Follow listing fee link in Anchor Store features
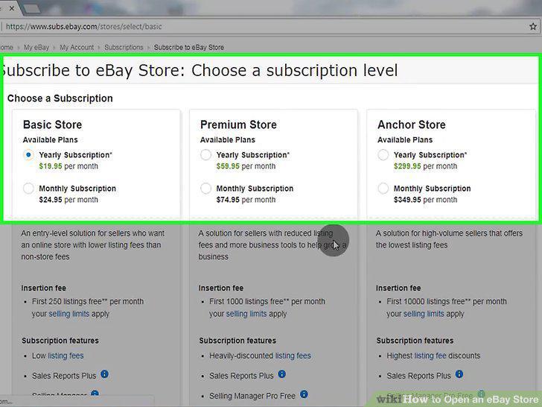542x407 pixels. (x=430, y=356)
